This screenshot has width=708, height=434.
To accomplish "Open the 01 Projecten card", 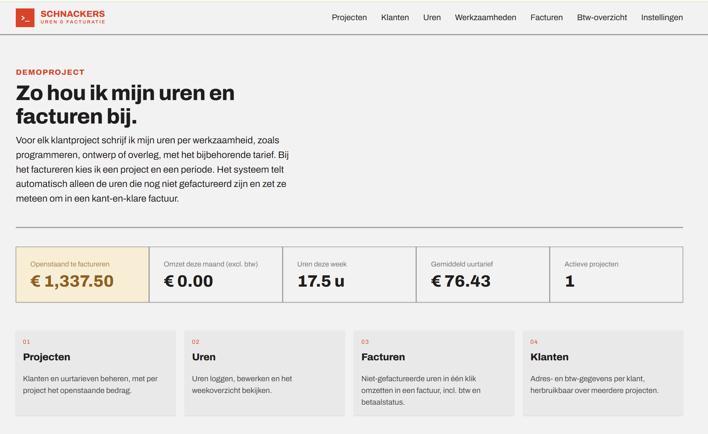I will coord(95,373).
